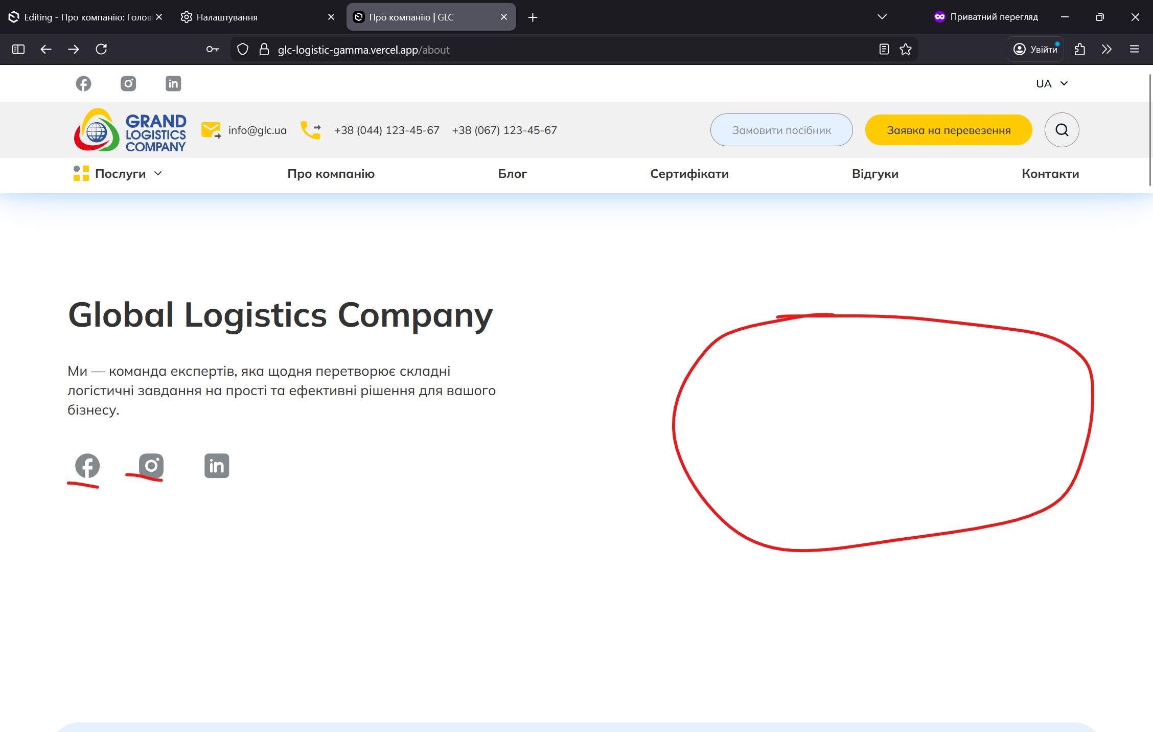
Task: Click the info@glc.ua email link
Action: 257,130
